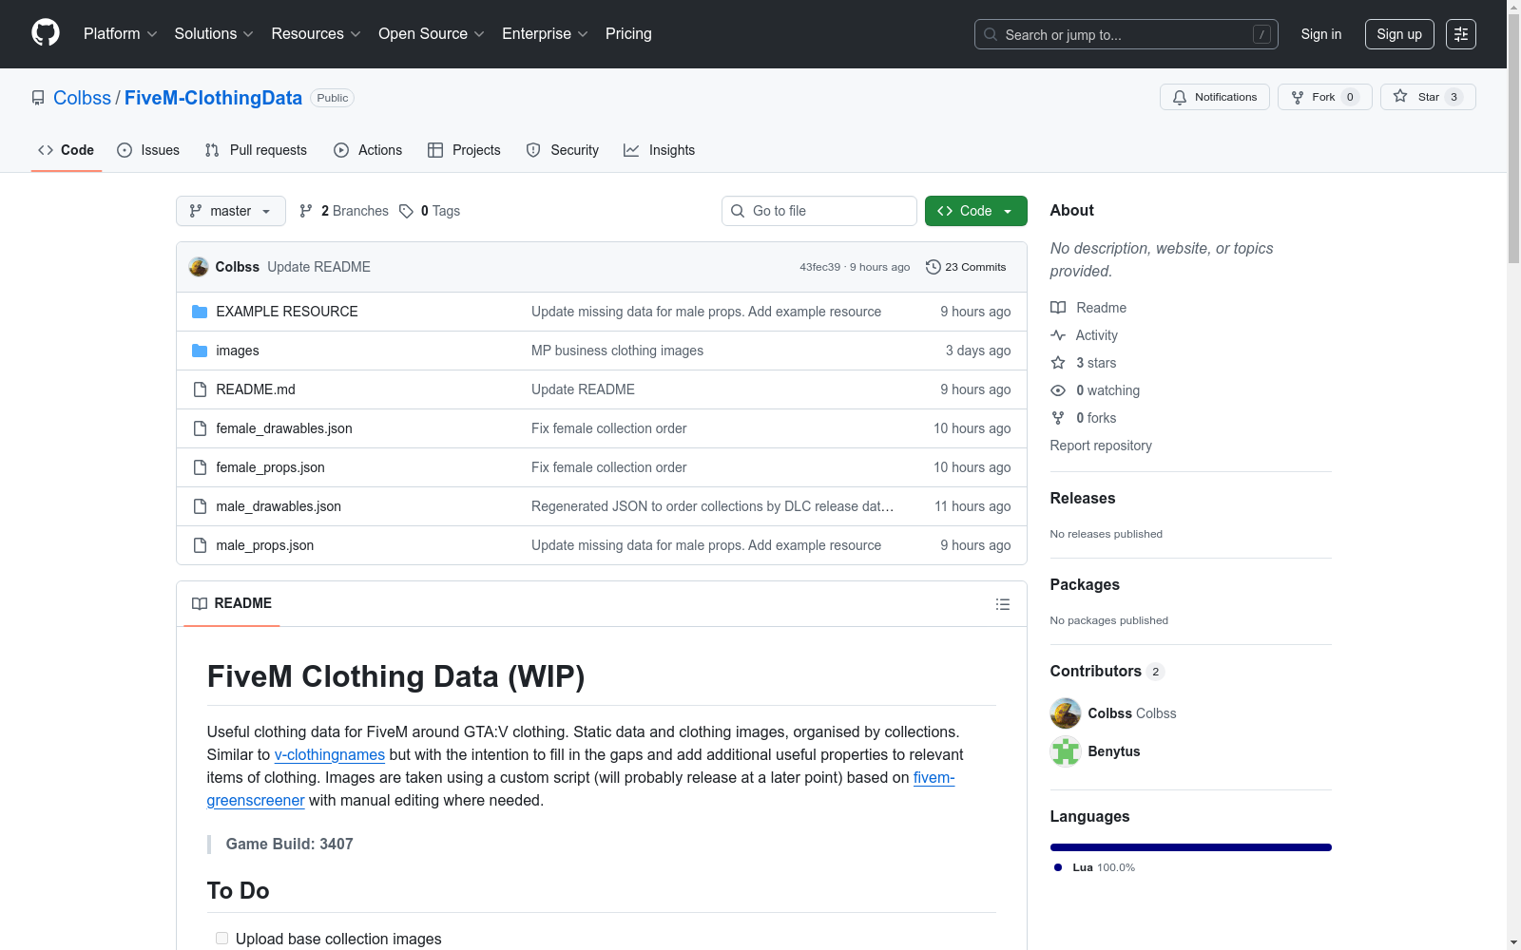The width and height of the screenshot is (1521, 950).
Task: Click the search magnifier icon in header
Action: (991, 34)
